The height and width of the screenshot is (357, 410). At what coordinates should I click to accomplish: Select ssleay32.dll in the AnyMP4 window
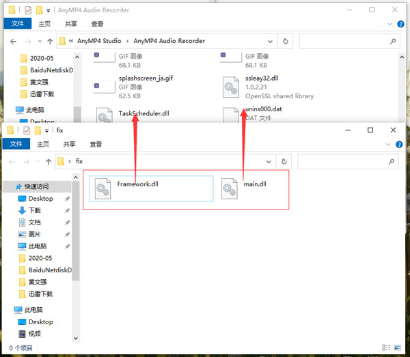coord(268,87)
